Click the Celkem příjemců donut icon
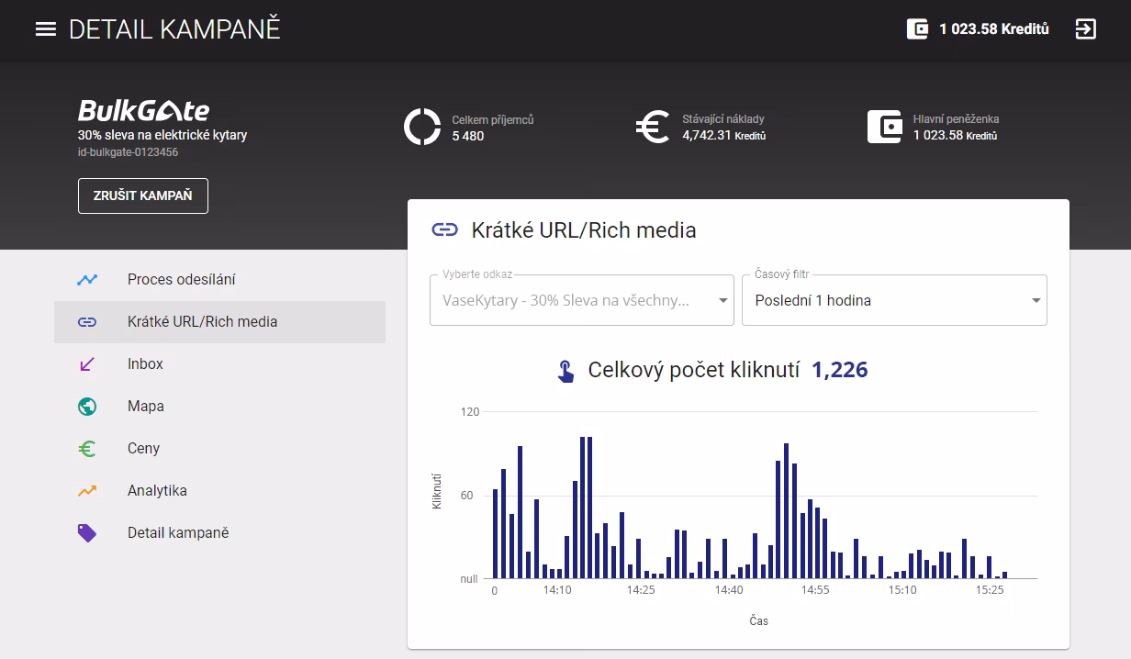The height and width of the screenshot is (659, 1131). (x=422, y=127)
